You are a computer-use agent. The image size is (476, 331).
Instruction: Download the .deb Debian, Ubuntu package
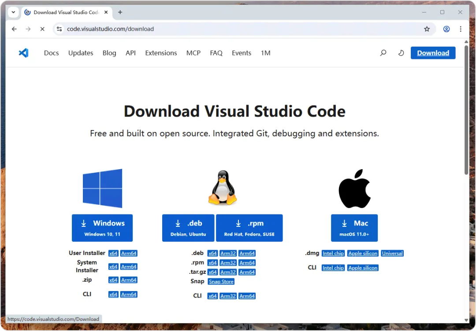point(188,228)
